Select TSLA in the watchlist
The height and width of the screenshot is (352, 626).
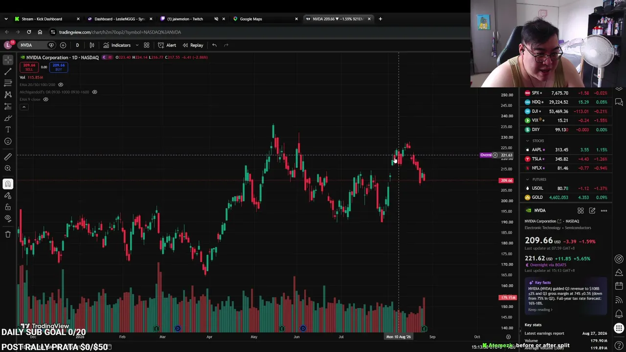[x=565, y=159]
